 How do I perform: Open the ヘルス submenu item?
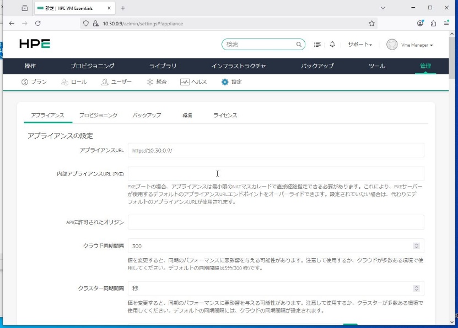click(x=193, y=82)
